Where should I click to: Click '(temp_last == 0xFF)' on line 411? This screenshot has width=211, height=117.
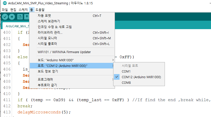coord(100,100)
